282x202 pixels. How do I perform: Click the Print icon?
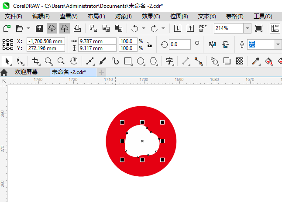click(x=77, y=28)
